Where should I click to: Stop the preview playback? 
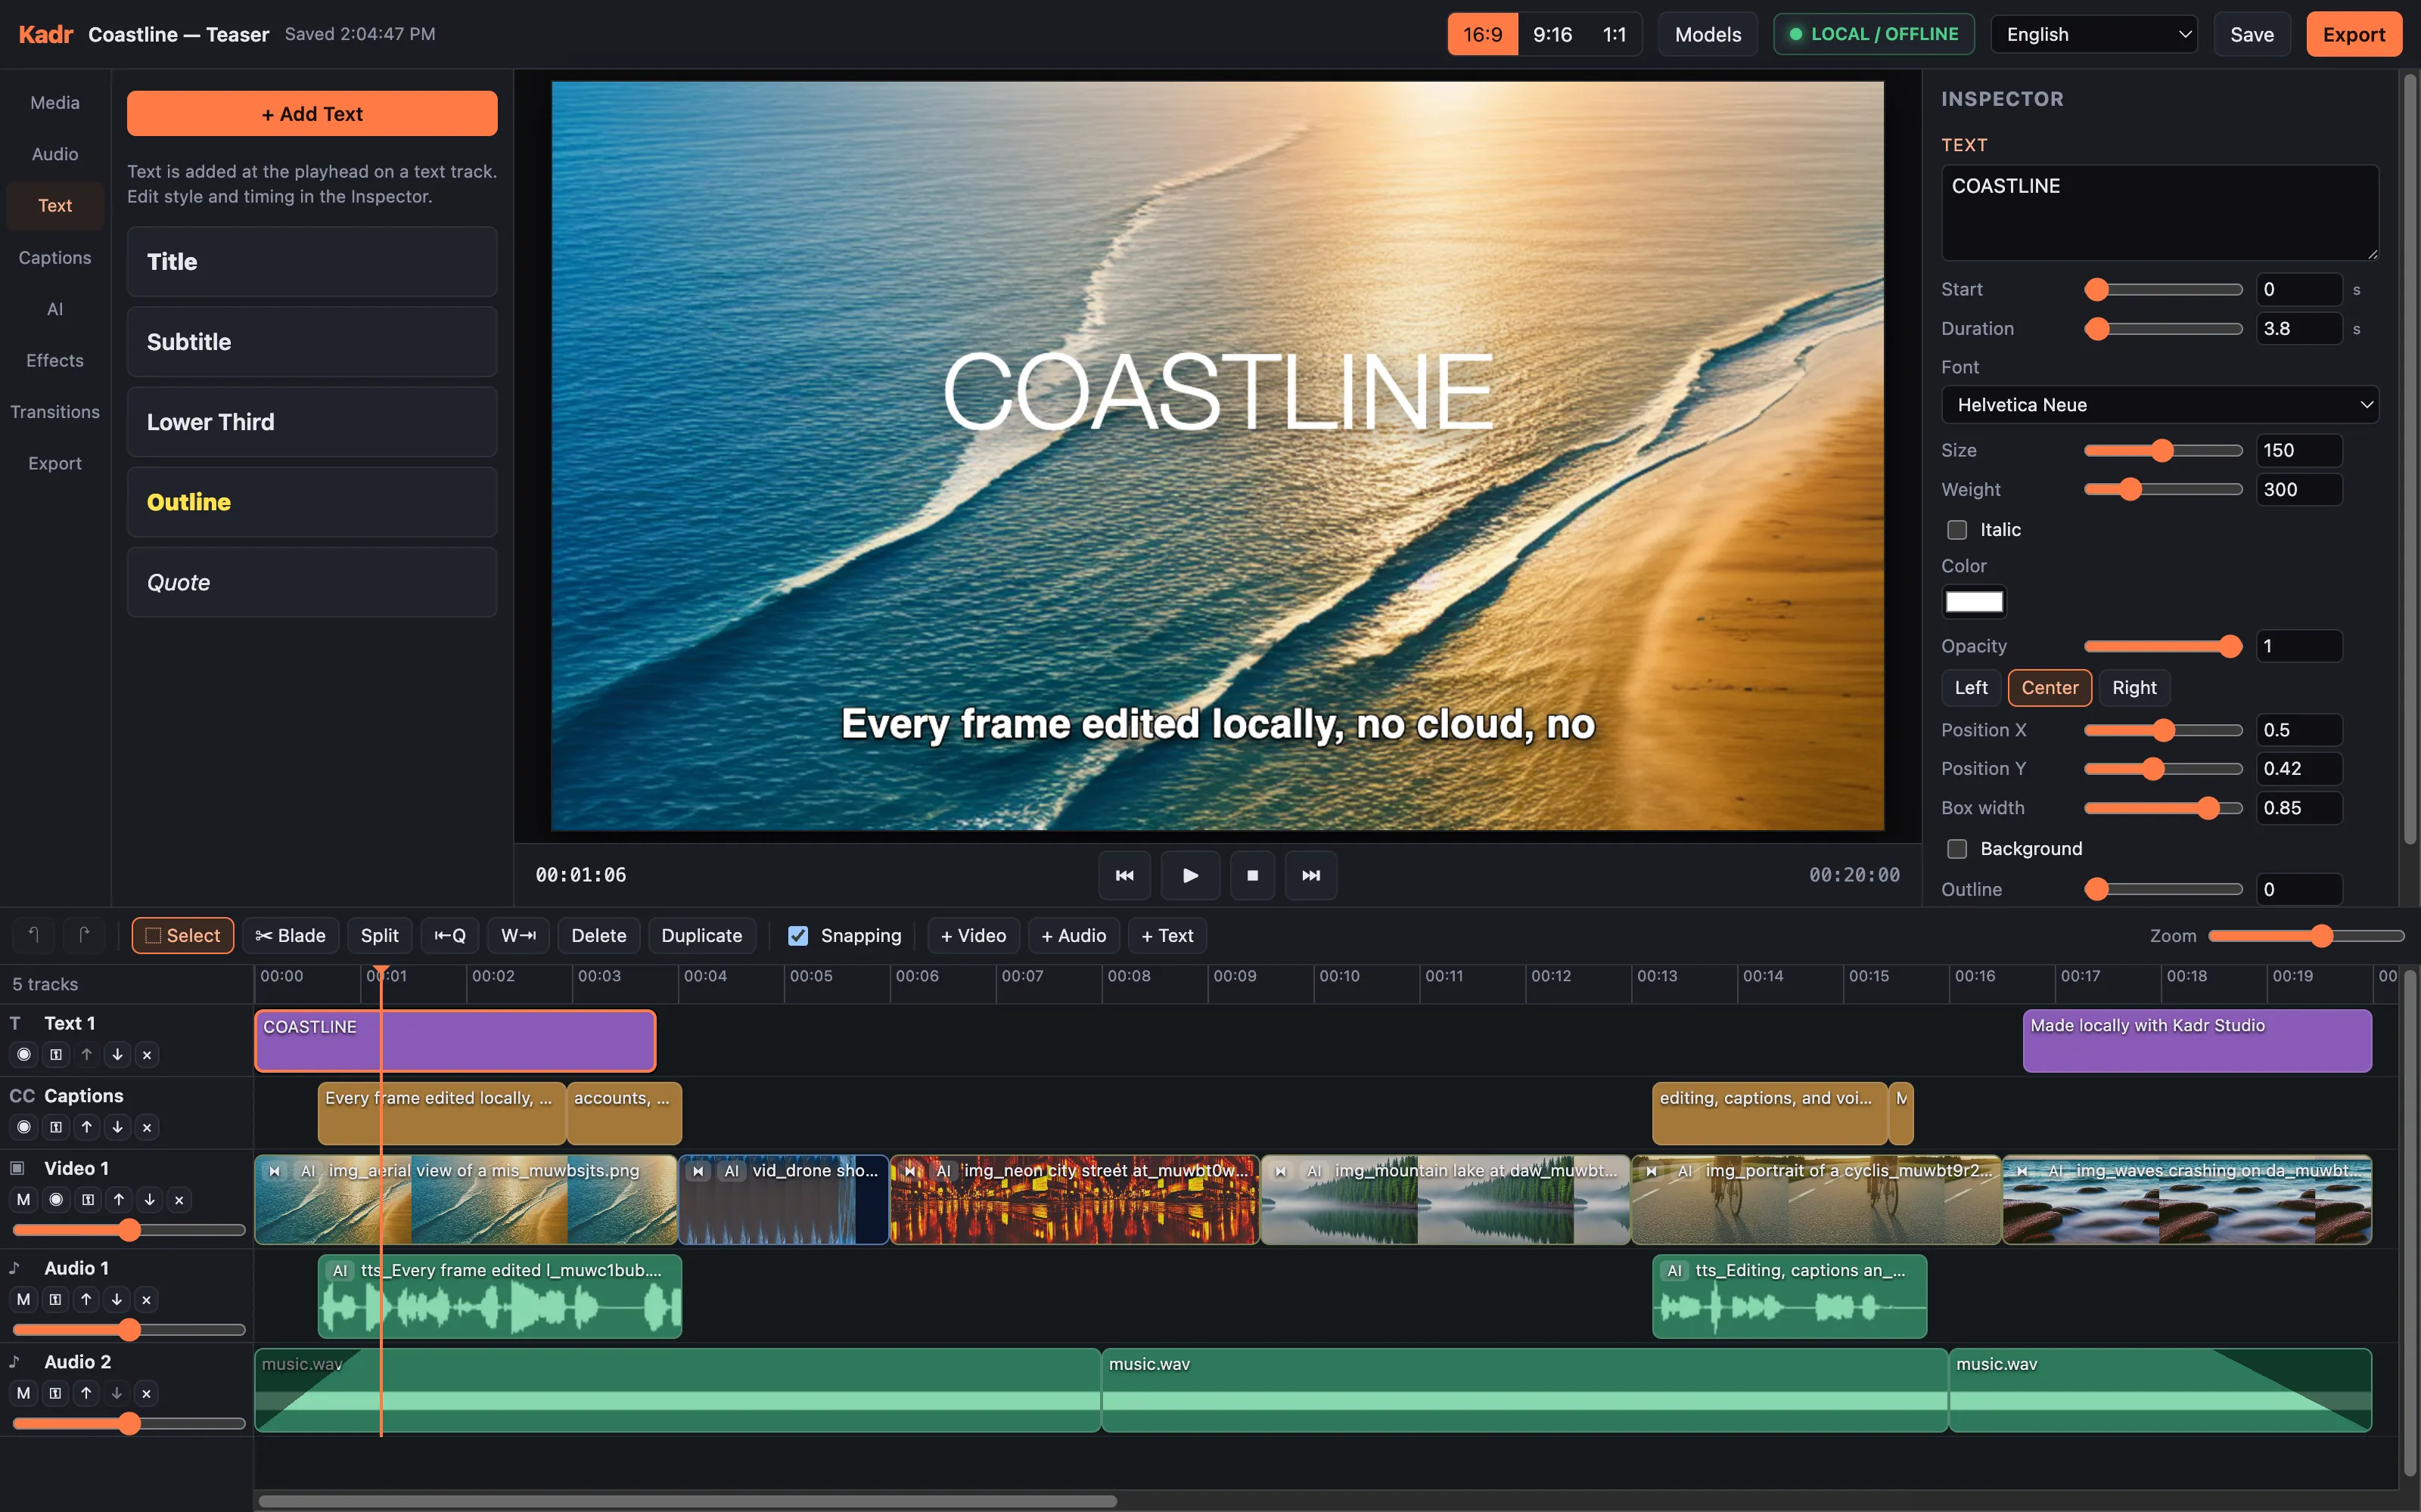point(1253,875)
